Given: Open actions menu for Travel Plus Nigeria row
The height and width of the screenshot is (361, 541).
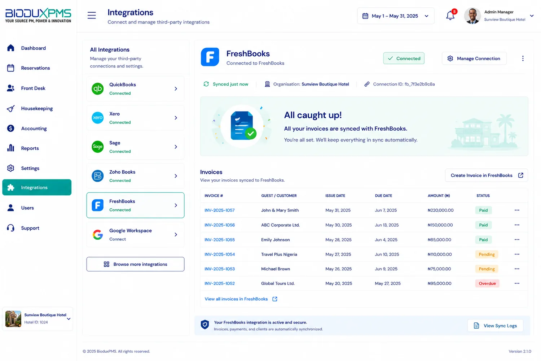Looking at the screenshot, I should [517, 254].
